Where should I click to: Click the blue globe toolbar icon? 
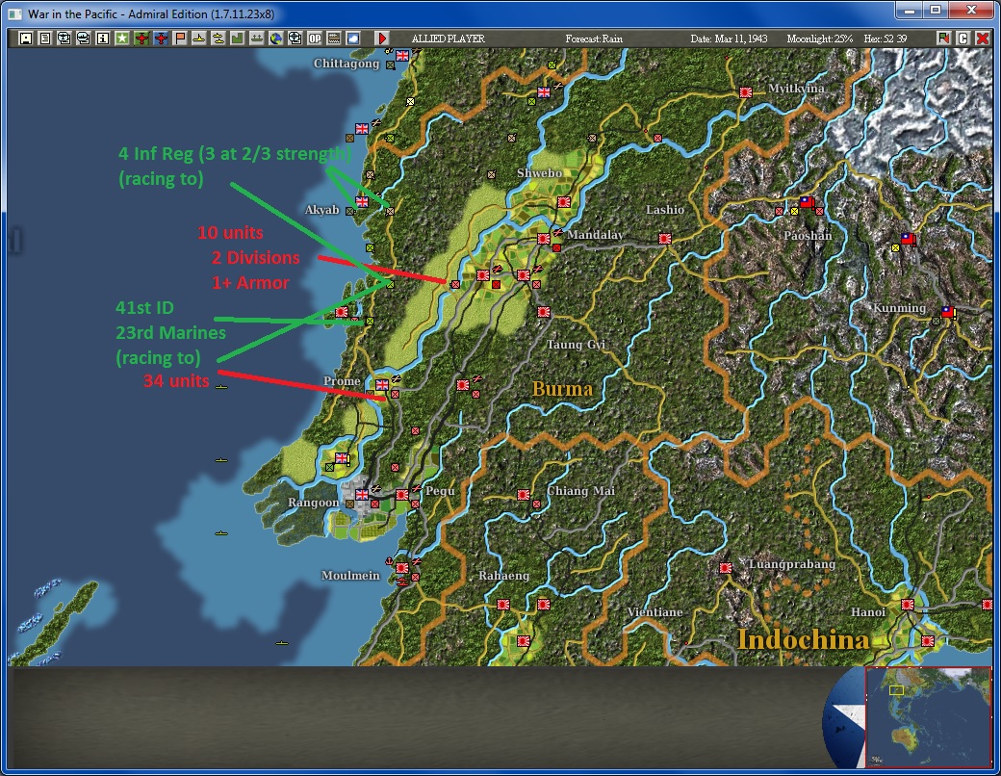(x=275, y=39)
